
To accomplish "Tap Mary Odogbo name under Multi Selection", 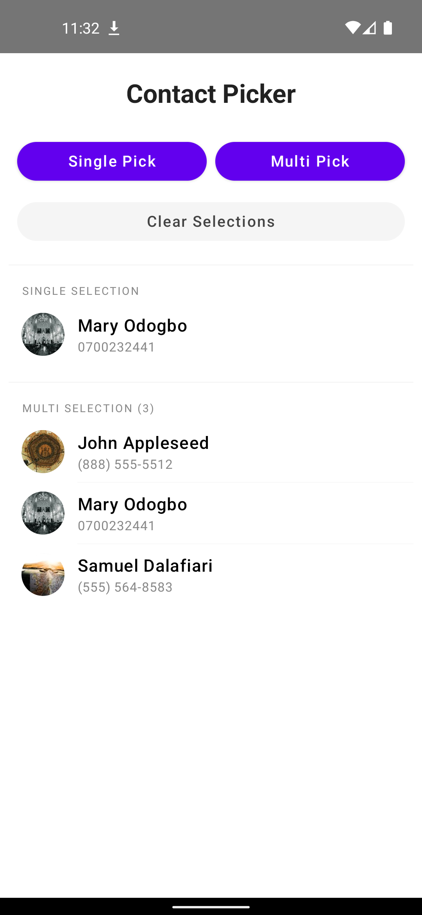I will (x=132, y=504).
